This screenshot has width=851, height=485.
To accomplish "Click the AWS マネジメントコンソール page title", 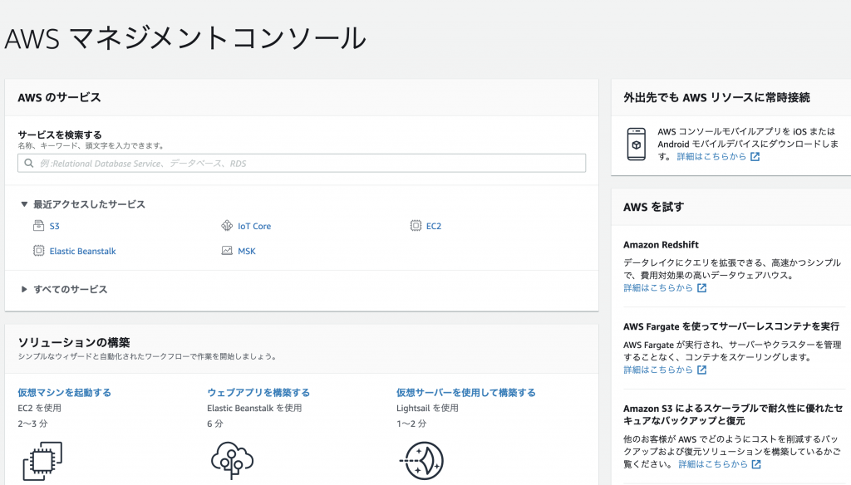I will click(185, 38).
